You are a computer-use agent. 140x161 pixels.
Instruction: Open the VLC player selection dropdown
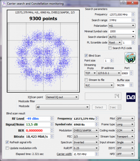[x=99, y=85]
